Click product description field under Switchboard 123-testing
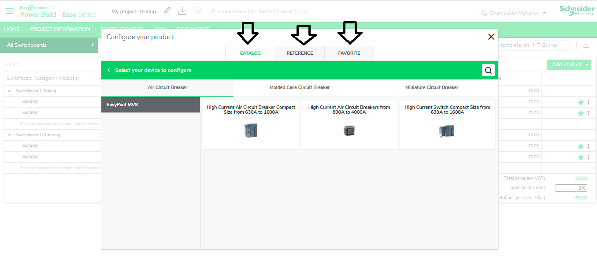Image resolution: width=597 pixels, height=258 pixels. (x=61, y=168)
